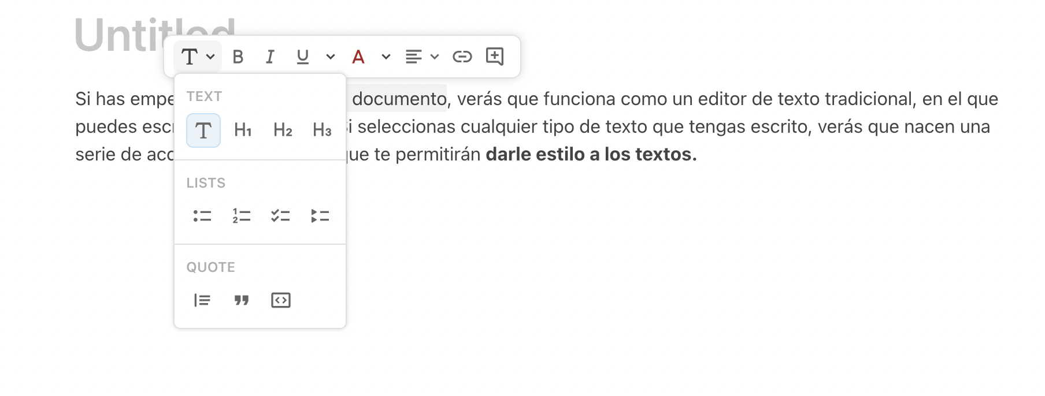1045x396 pixels.
Task: Select the Heading 2 style
Action: pyautogui.click(x=283, y=130)
